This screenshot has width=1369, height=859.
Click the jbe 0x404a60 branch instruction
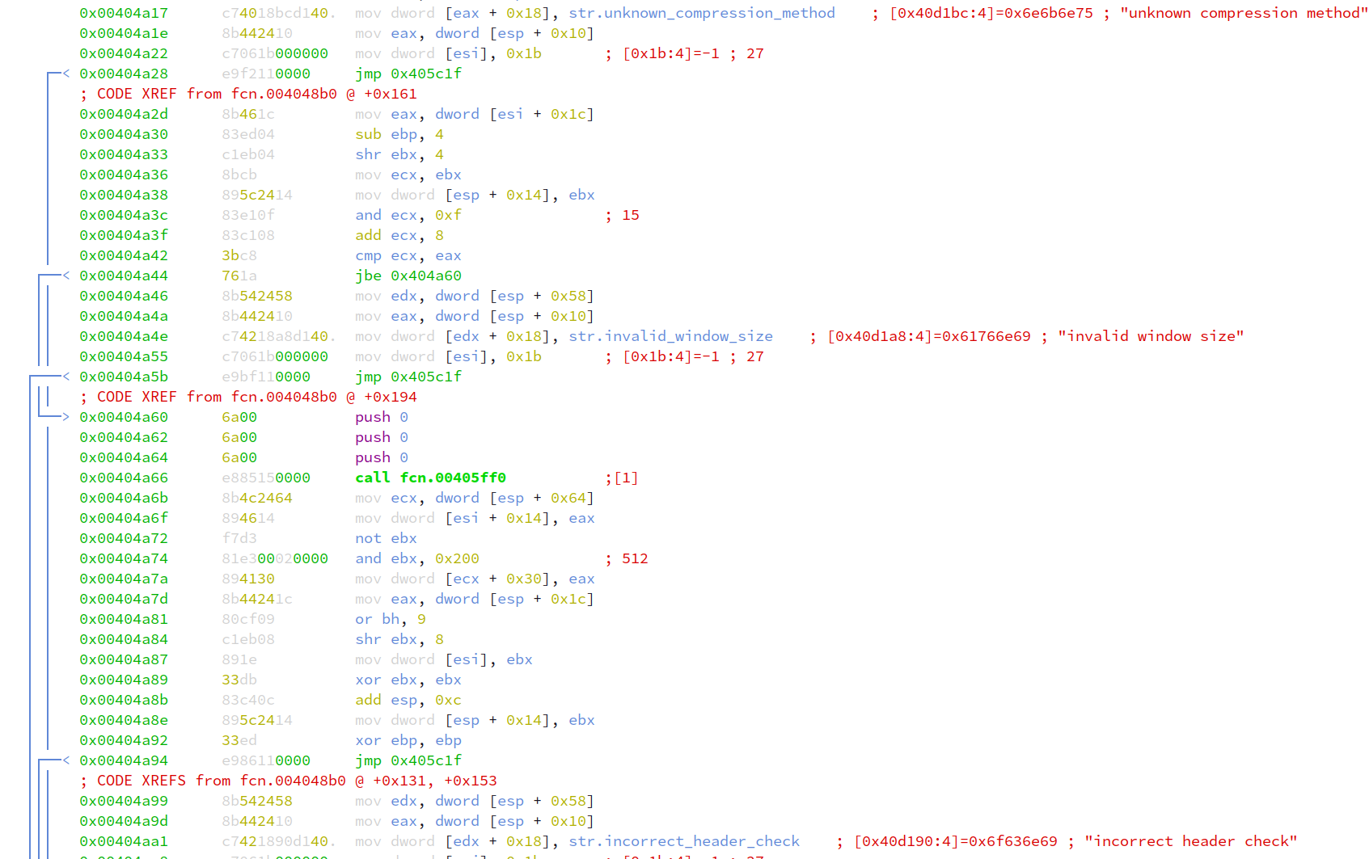pyautogui.click(x=408, y=275)
